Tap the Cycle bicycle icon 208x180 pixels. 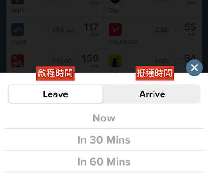tap(18, 30)
